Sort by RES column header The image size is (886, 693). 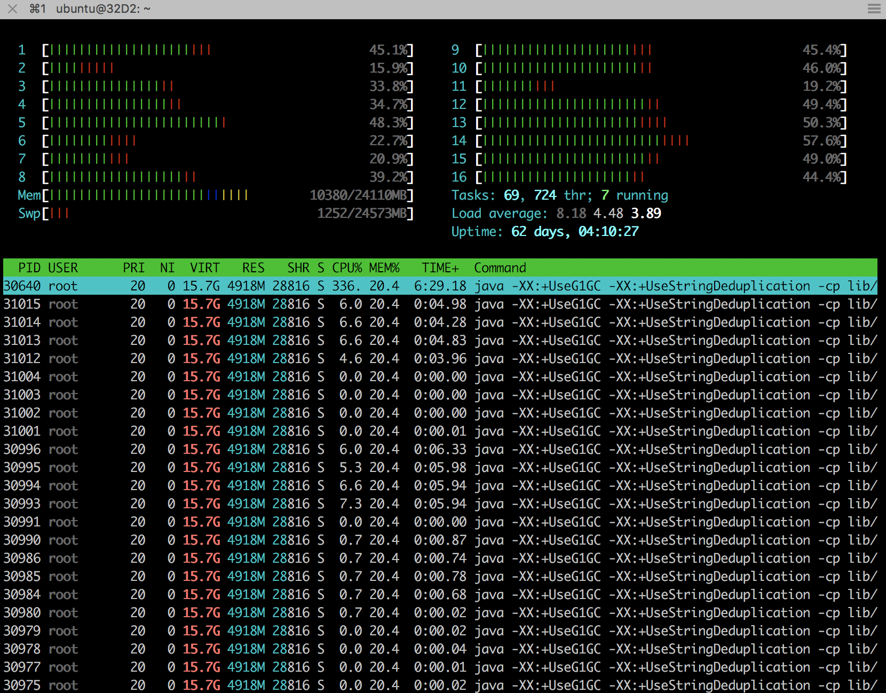click(253, 268)
